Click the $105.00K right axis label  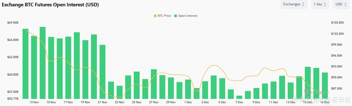coord(338,23)
